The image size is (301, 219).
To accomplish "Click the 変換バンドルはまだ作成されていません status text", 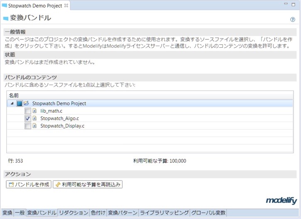I will 50,62.
